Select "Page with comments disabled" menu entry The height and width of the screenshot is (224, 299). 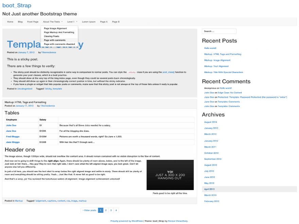tap(60, 43)
